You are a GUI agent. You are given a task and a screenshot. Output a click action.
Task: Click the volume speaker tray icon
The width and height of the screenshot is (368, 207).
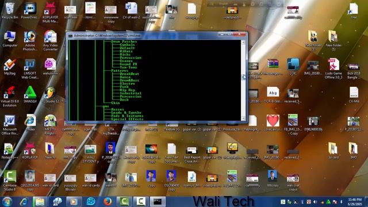[x=315, y=202]
